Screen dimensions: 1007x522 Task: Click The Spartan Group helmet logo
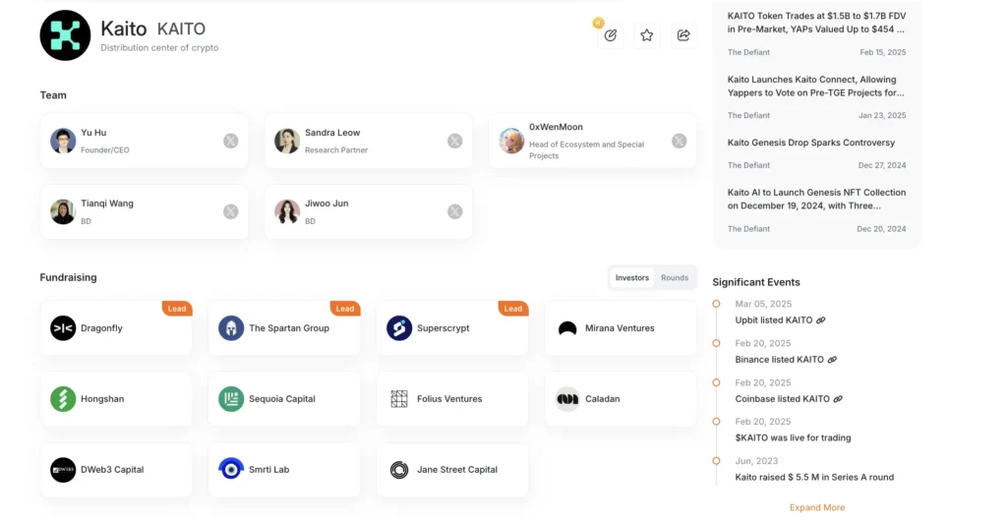pyautogui.click(x=231, y=328)
